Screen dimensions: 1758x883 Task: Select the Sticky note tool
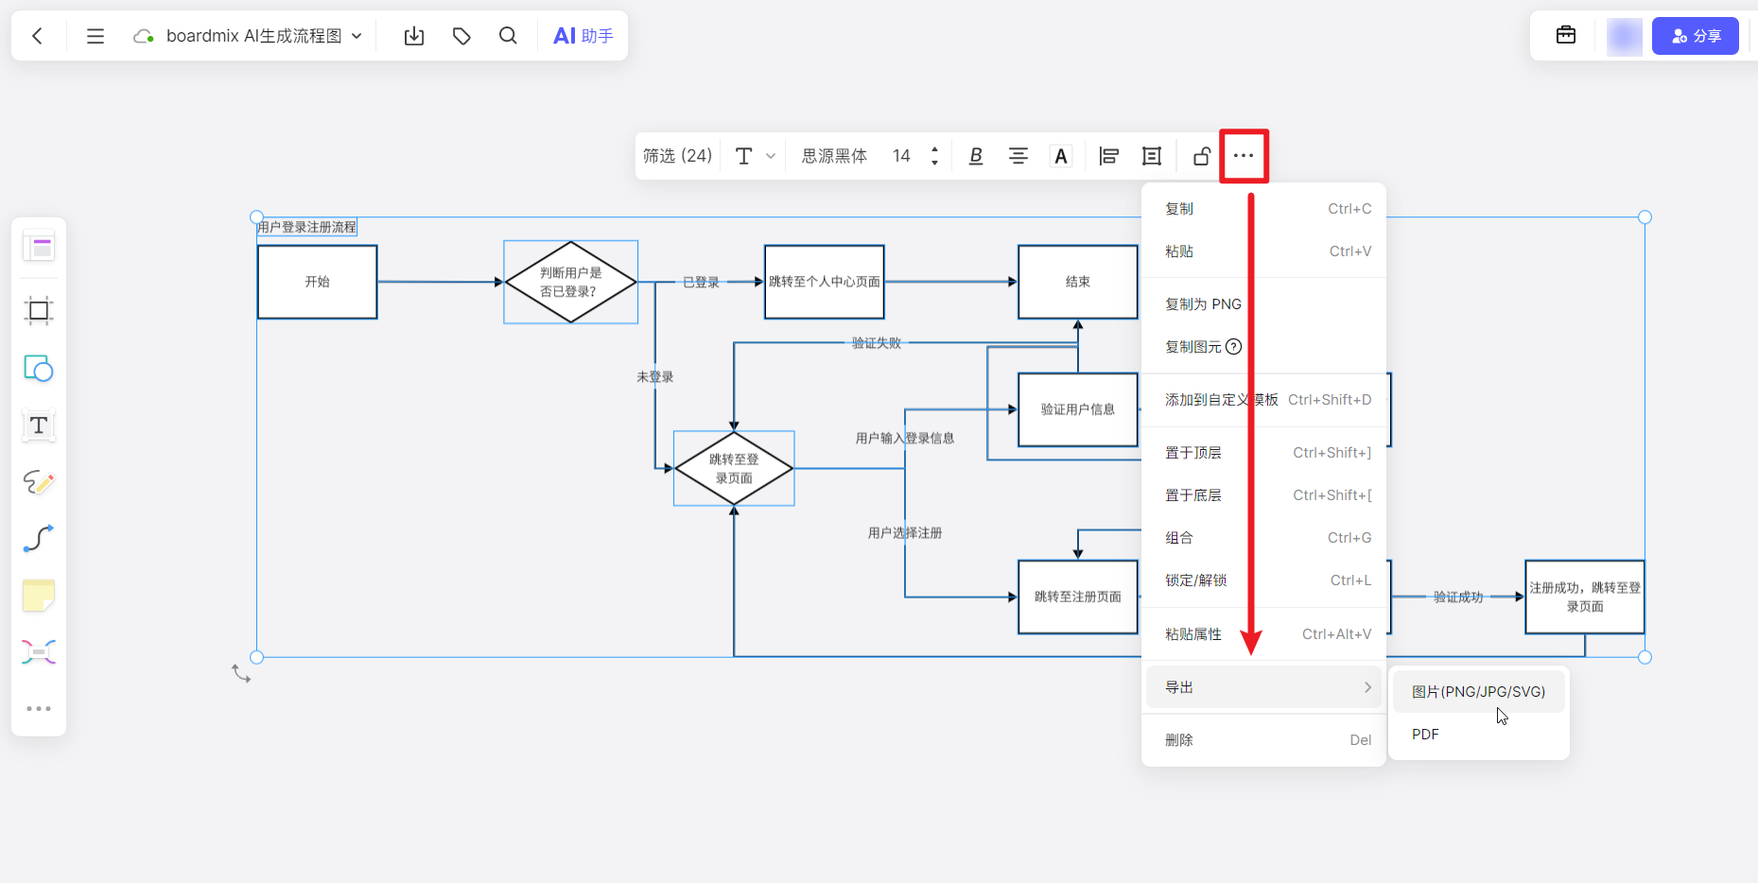coord(39,596)
